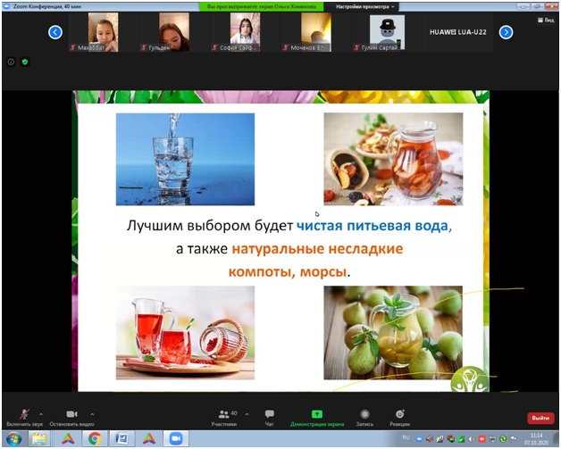
Task: Open Настройки просмотра view options dropdown
Action: coord(366,6)
